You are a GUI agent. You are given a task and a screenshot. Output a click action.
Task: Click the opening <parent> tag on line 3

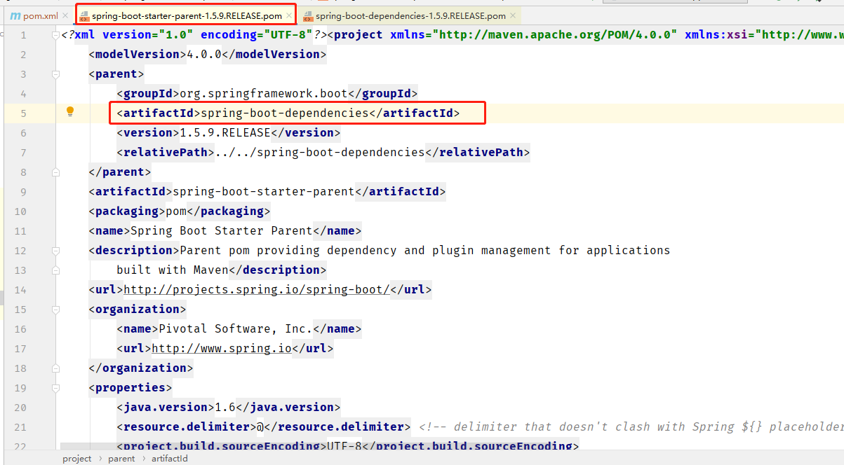tap(116, 74)
